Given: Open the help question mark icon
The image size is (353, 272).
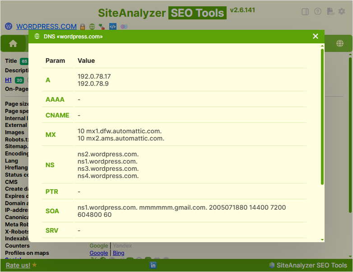Looking at the screenshot, I should click(318, 11).
